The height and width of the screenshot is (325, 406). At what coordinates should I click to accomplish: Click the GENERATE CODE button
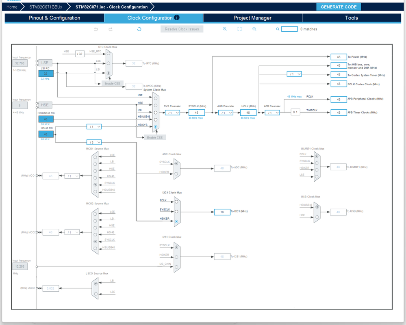pos(339,7)
